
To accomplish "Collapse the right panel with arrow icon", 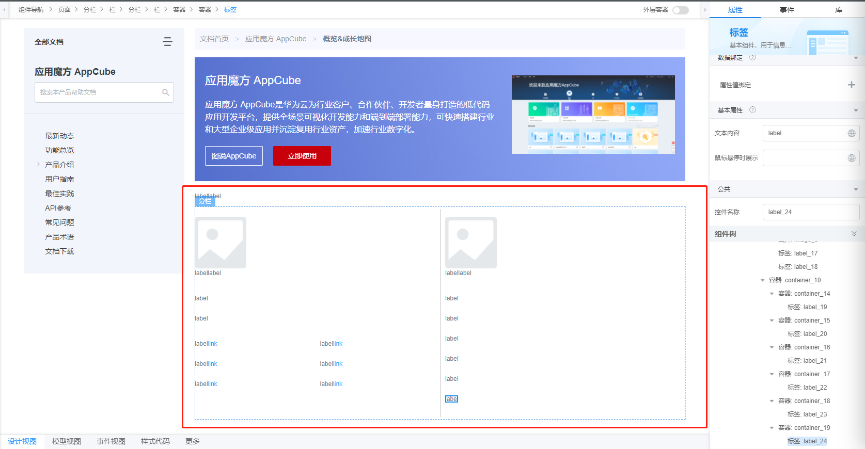I will click(705, 10).
